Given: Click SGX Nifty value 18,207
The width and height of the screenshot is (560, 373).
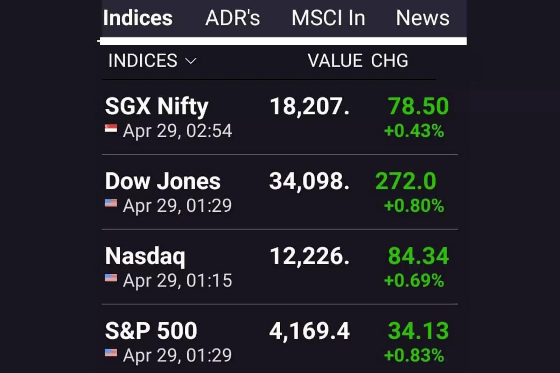Looking at the screenshot, I should coord(309,106).
